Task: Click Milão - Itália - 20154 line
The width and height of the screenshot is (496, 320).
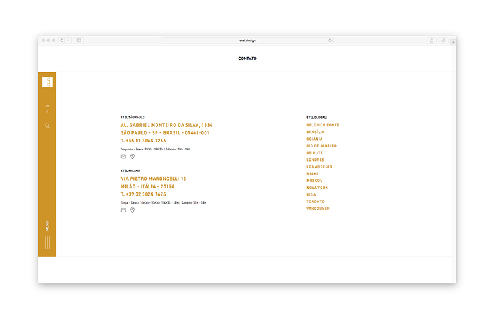Action: click(148, 187)
